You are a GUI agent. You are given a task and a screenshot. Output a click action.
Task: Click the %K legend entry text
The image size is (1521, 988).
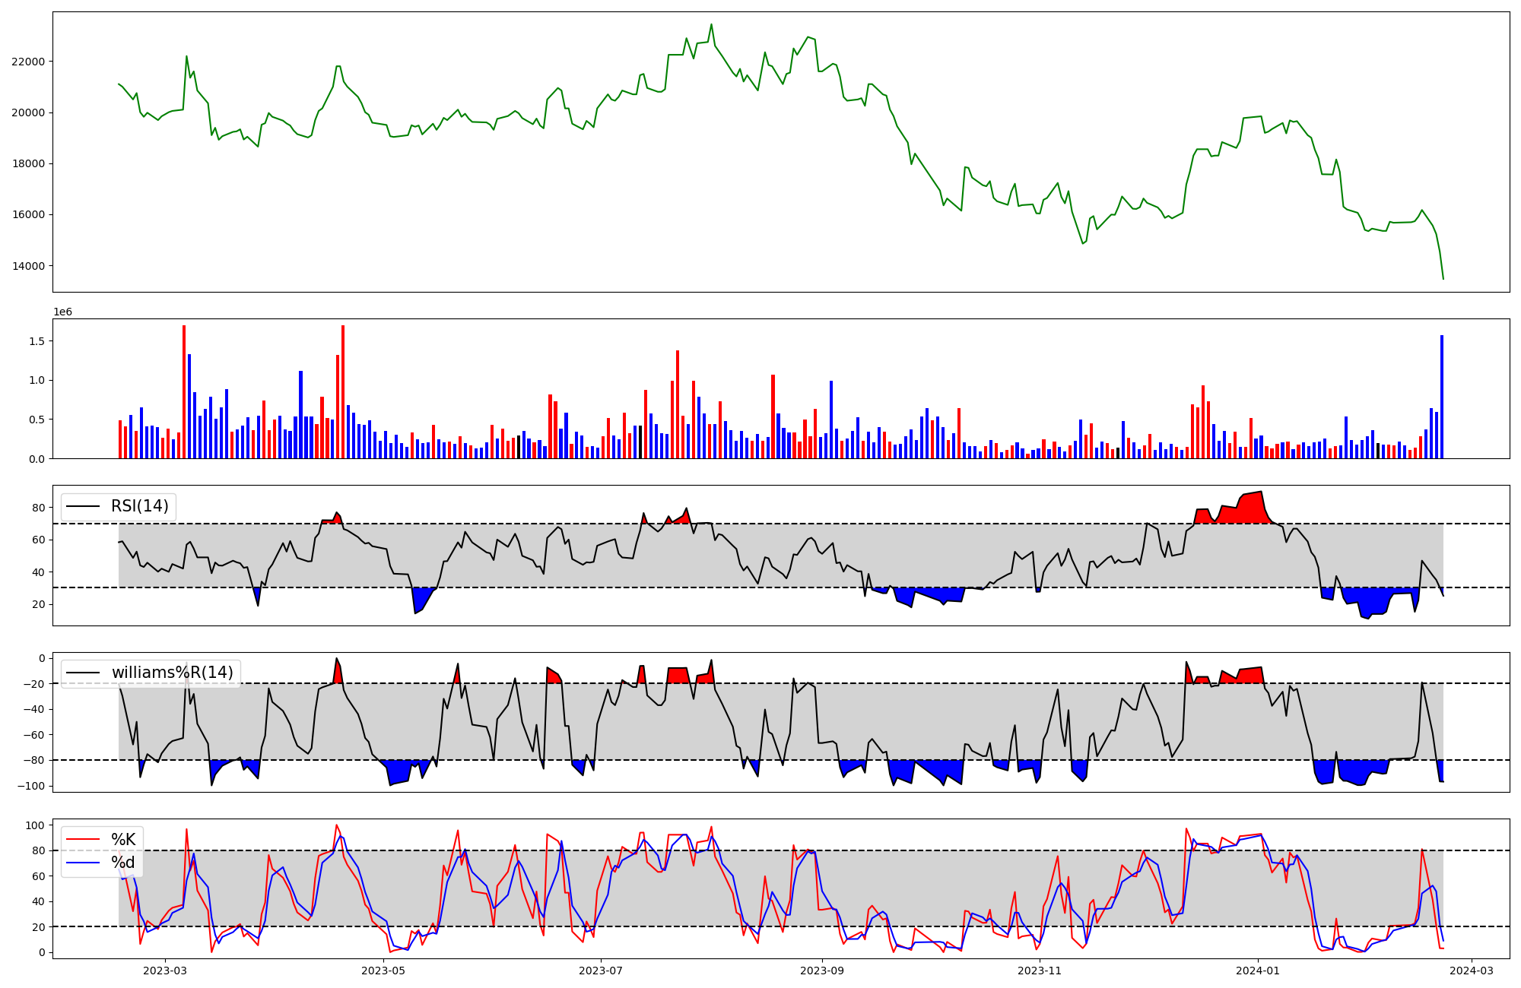(x=123, y=840)
